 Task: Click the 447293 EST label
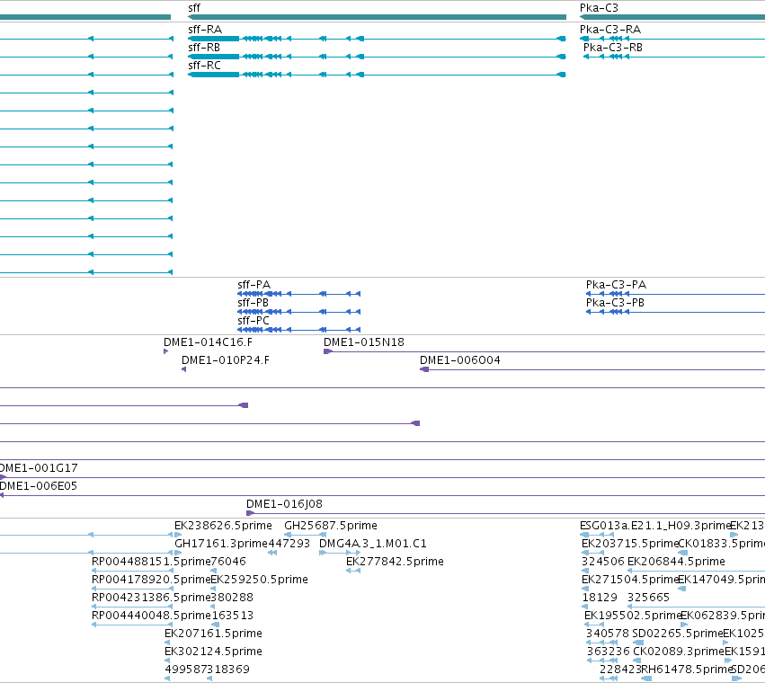click(289, 544)
